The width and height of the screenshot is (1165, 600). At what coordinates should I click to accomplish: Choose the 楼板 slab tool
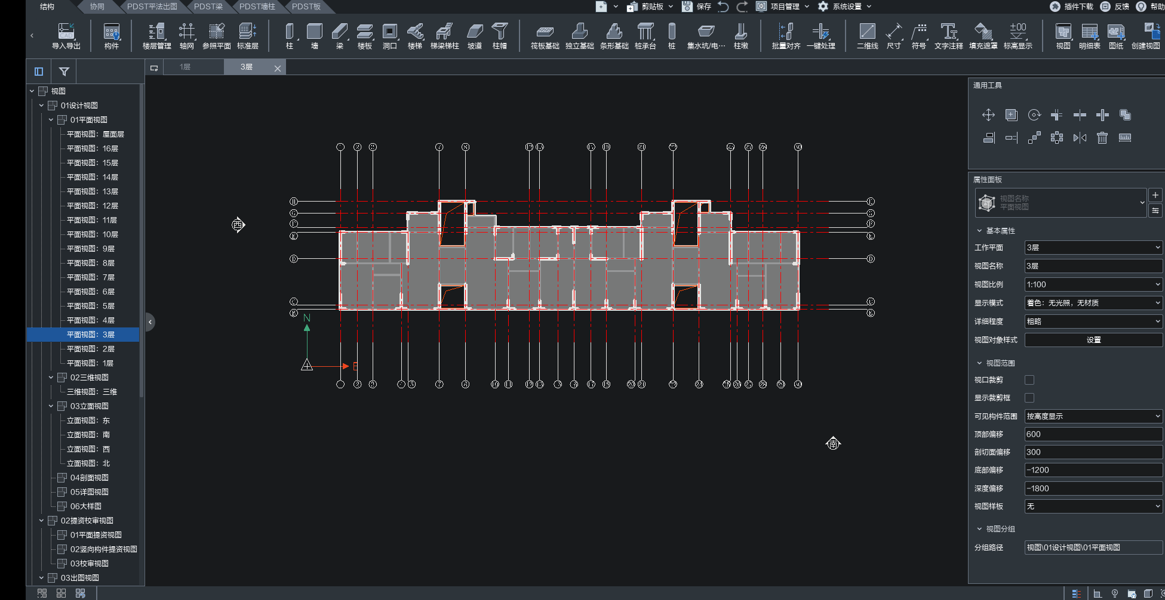click(365, 36)
